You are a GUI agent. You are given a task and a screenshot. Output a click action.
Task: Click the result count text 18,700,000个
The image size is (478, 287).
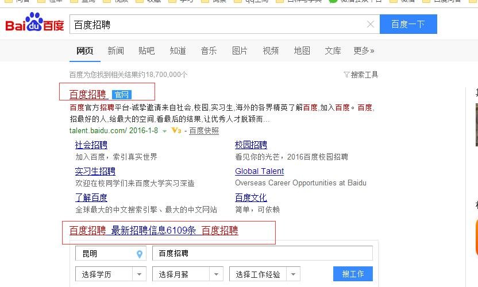point(167,75)
